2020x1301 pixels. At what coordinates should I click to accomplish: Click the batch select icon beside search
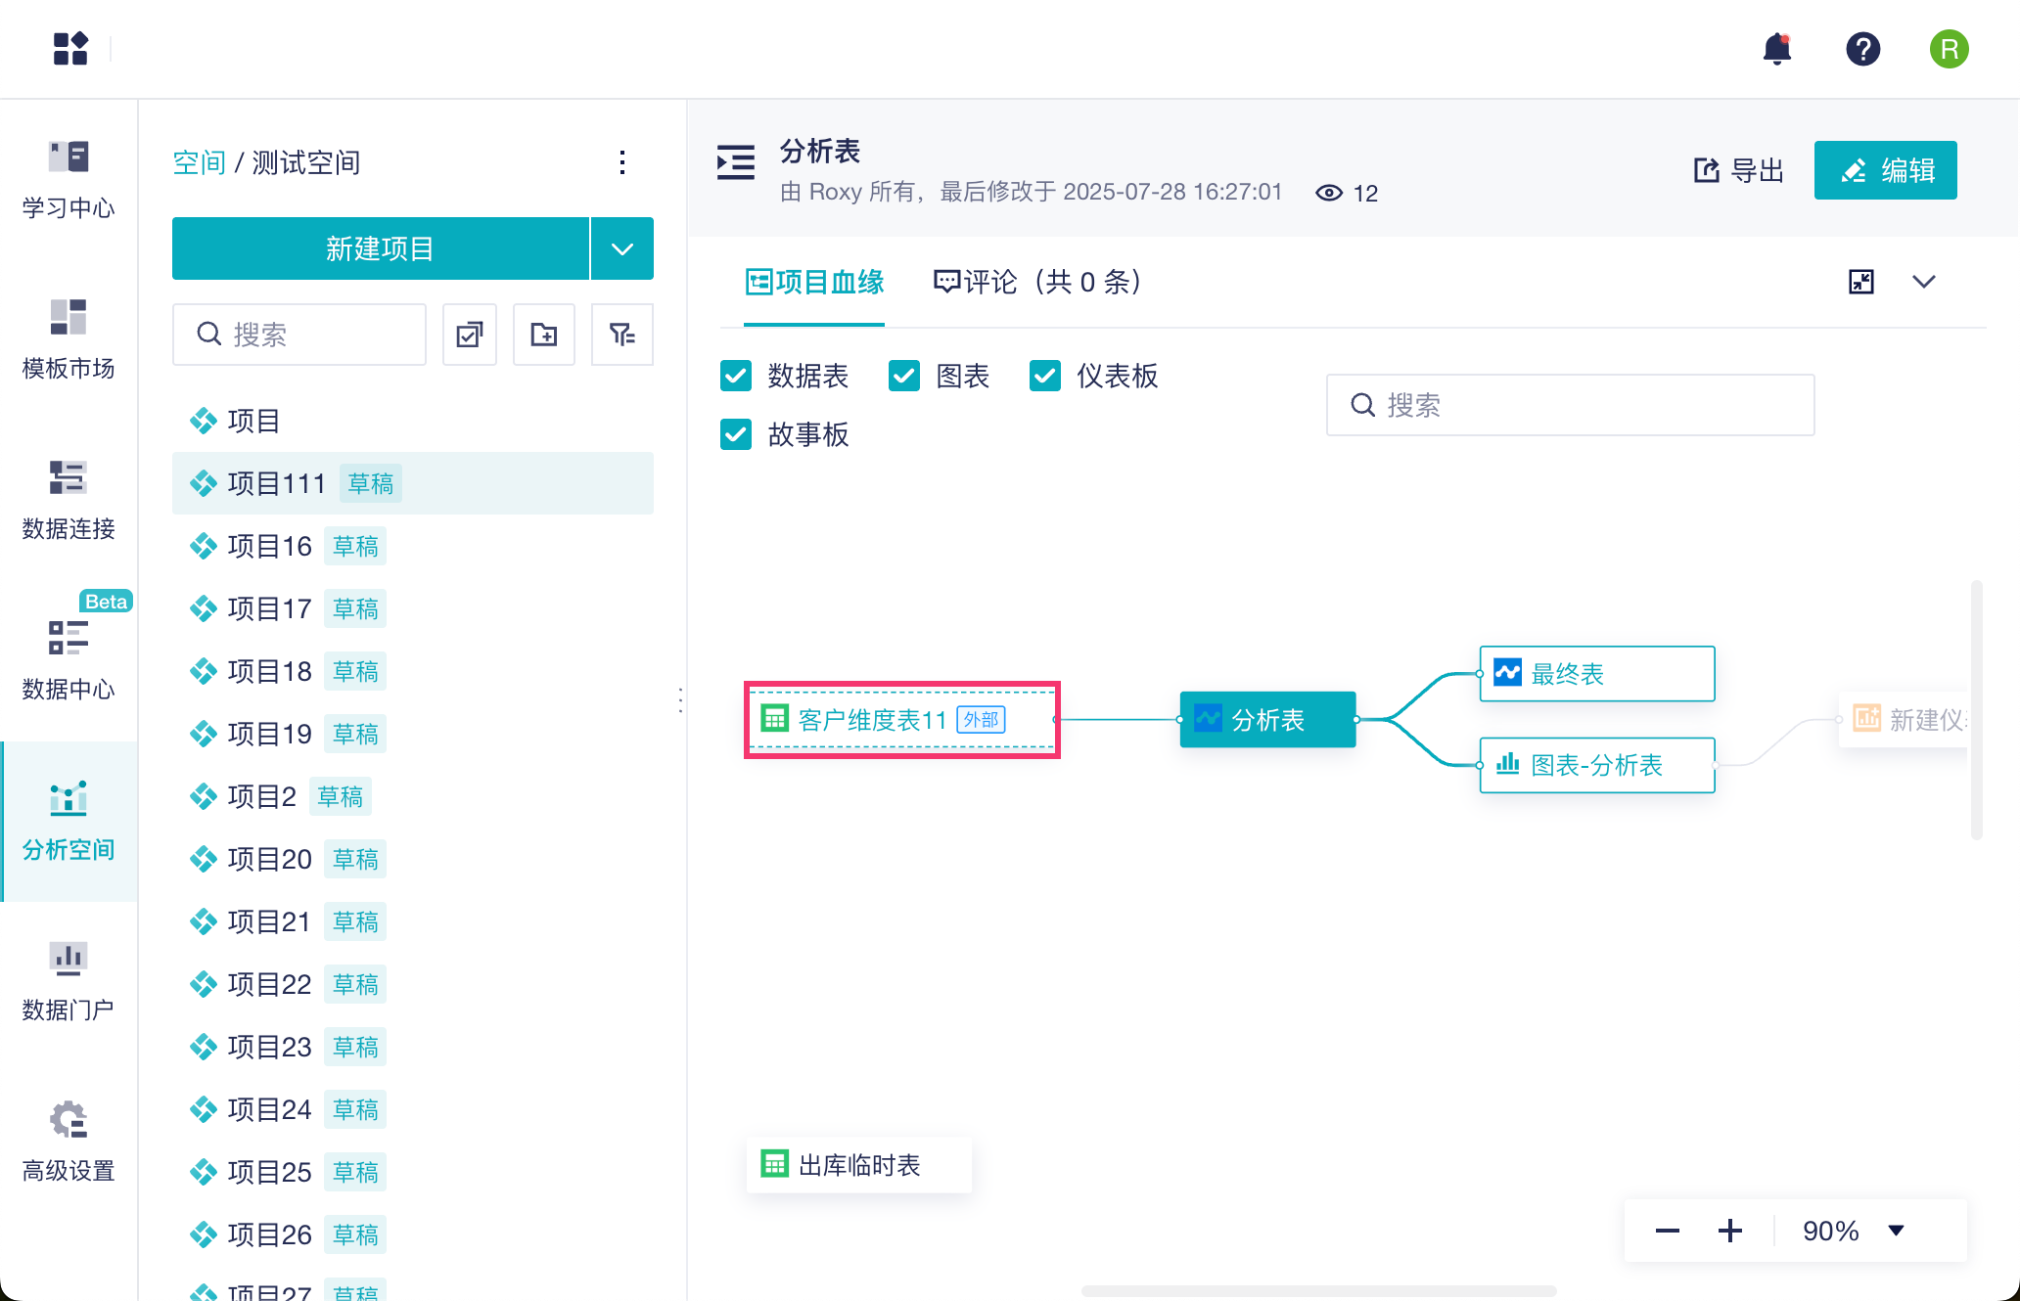(470, 335)
